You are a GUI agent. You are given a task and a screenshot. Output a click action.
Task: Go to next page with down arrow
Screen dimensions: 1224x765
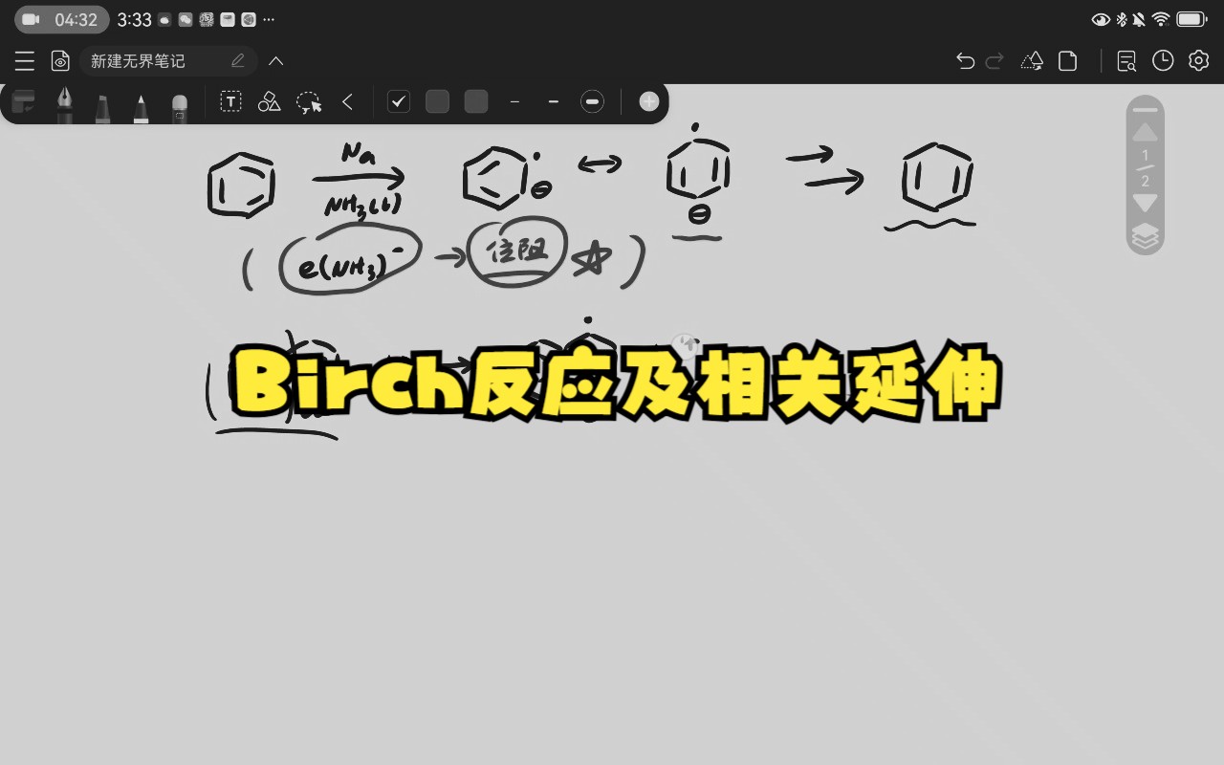coord(1145,203)
